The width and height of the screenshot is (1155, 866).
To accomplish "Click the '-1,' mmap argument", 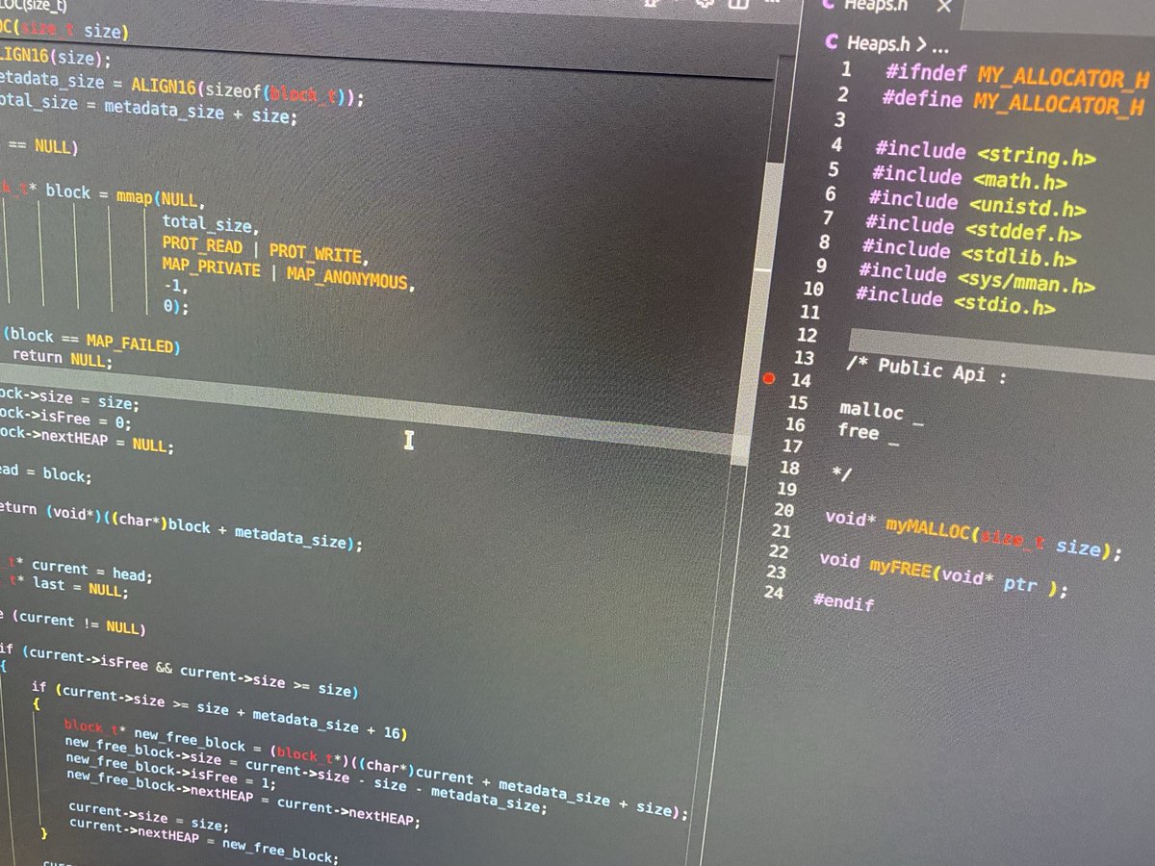I will [x=176, y=288].
